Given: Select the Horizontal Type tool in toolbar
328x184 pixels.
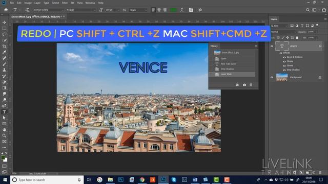Looking at the screenshot, I should 4,112.
